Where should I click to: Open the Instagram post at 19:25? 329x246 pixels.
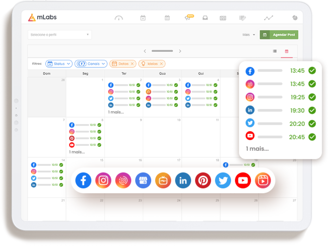281,97
